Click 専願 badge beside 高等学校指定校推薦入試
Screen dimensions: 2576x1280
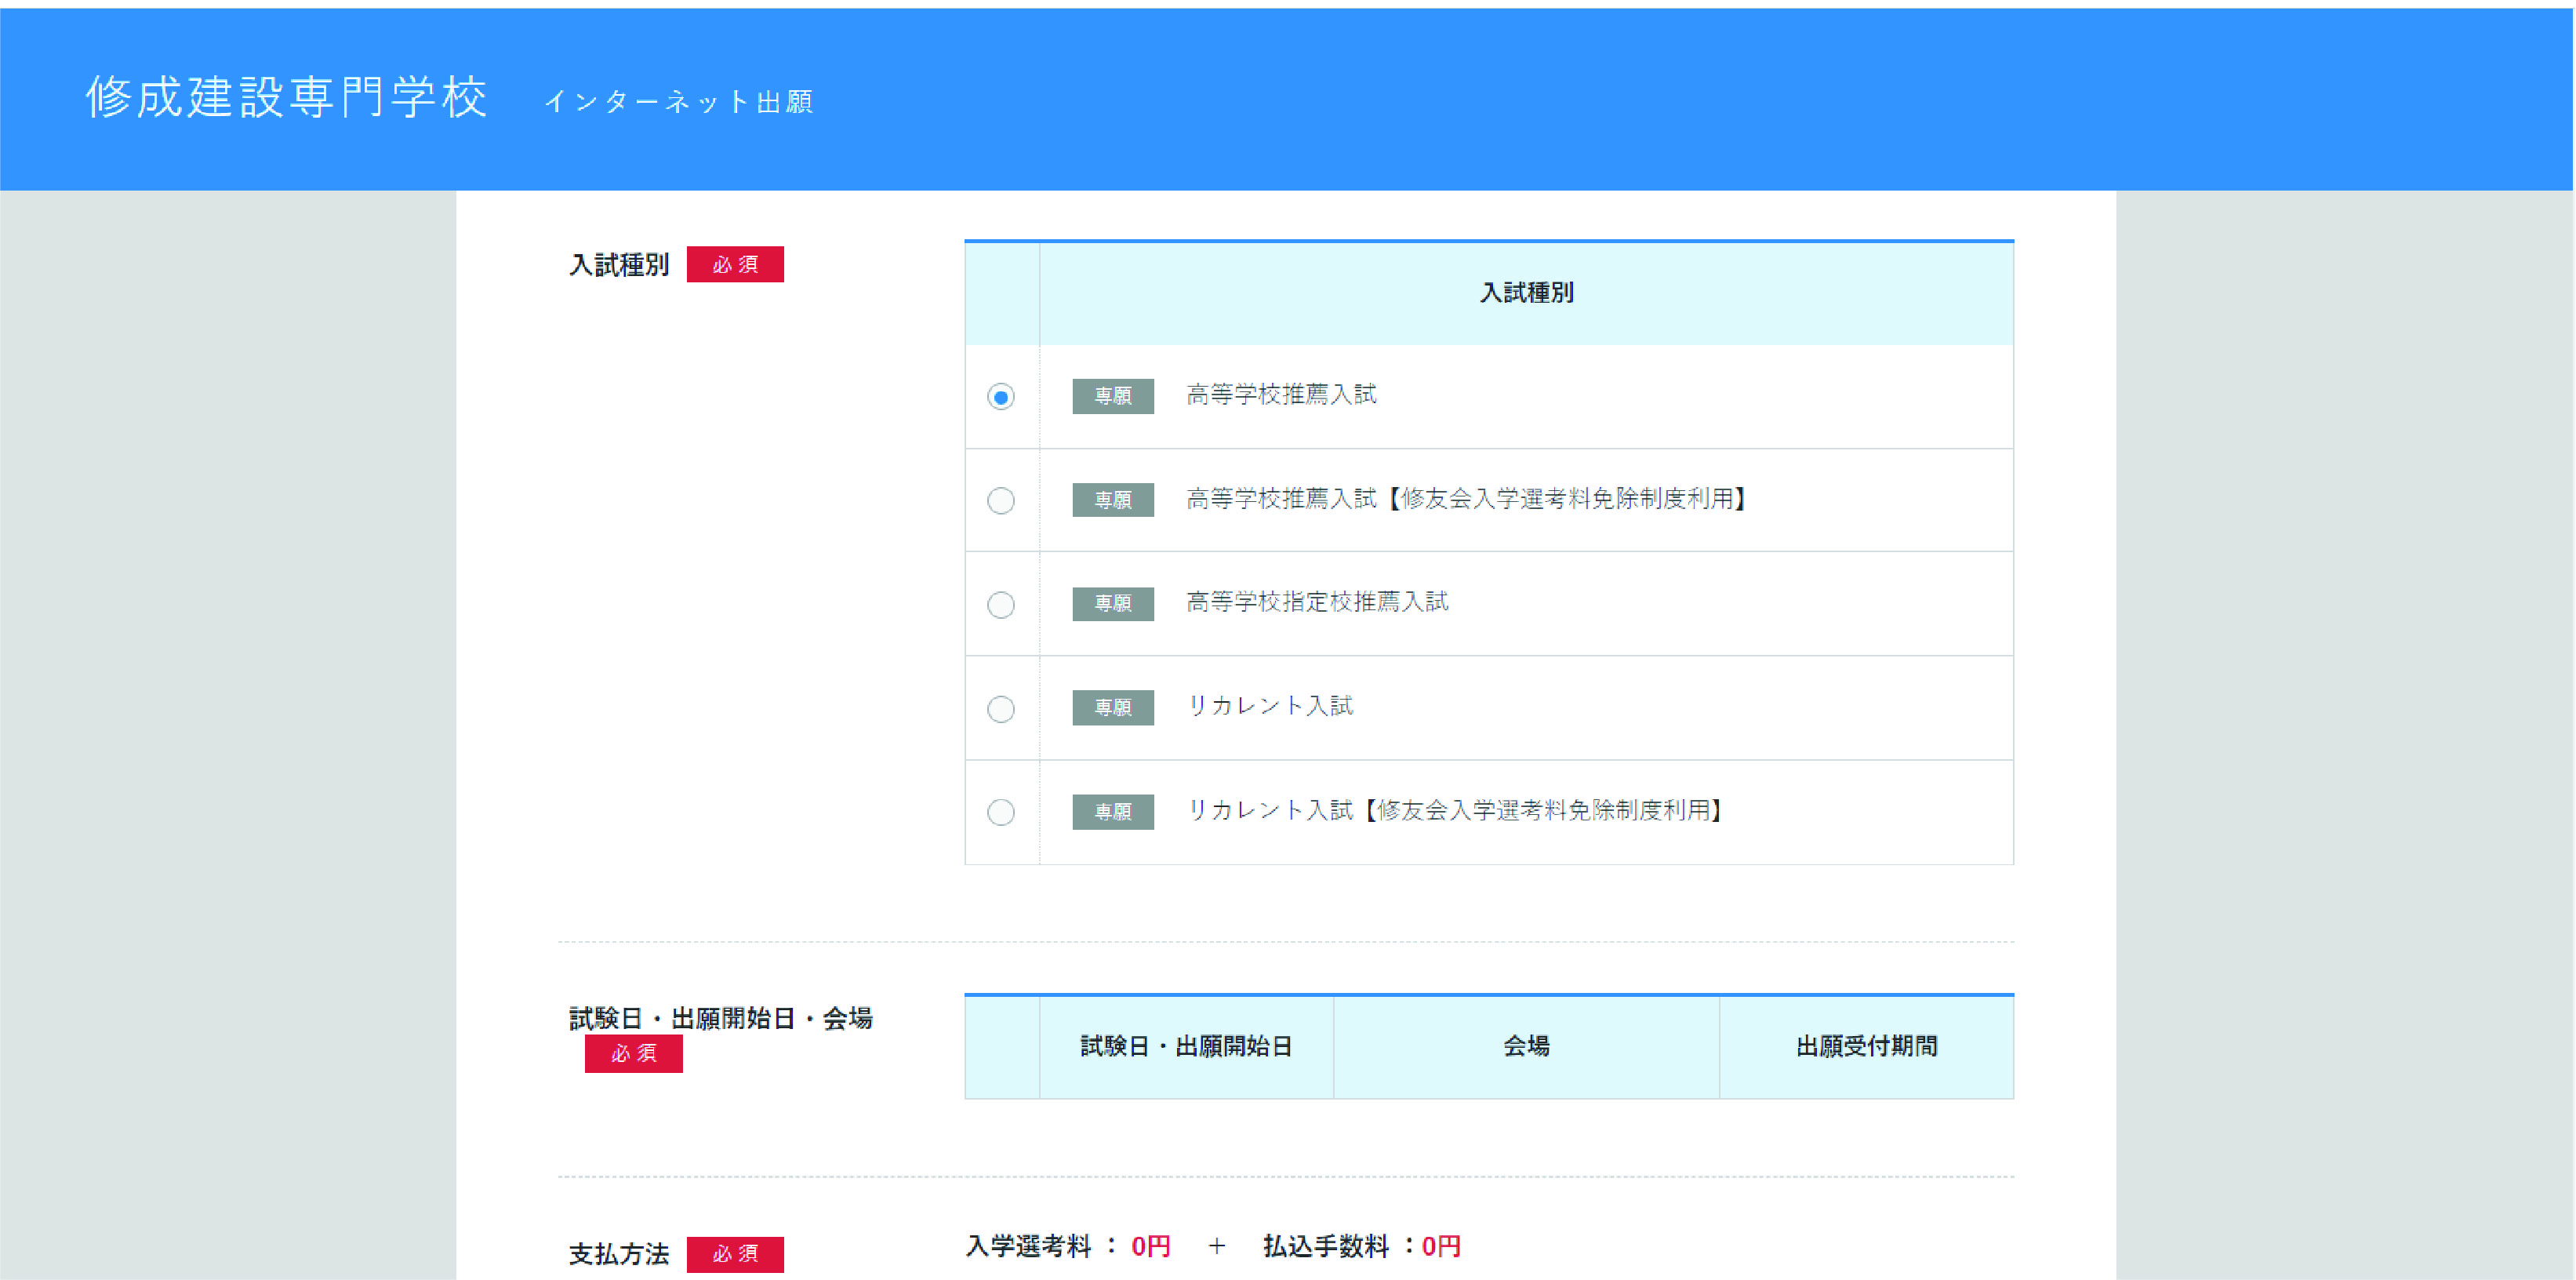1112,603
